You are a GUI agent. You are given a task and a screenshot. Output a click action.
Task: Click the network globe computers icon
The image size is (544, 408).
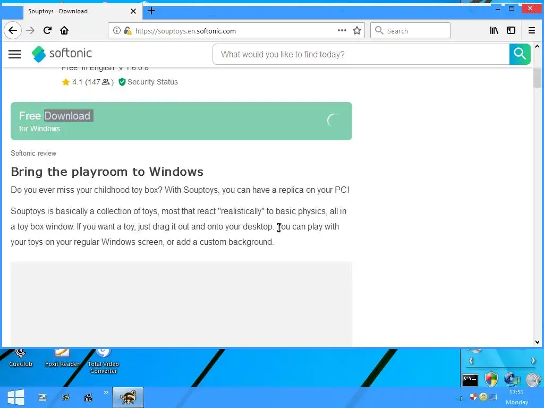pyautogui.click(x=512, y=379)
